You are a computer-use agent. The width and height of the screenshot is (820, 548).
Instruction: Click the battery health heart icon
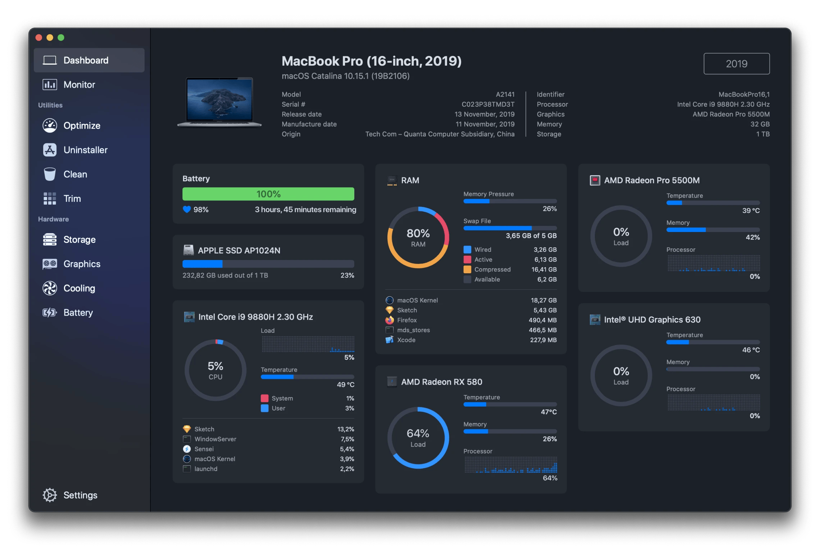[187, 209]
